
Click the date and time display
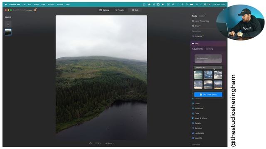(x=219, y=5)
